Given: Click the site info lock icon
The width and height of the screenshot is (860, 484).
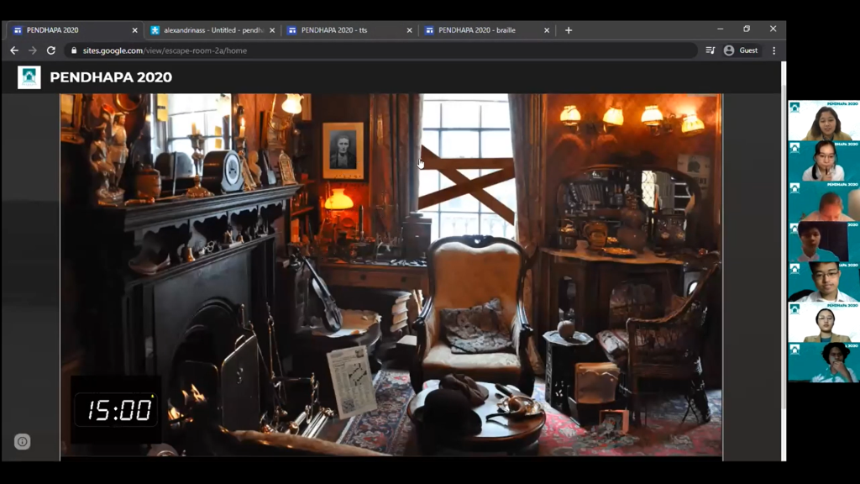Looking at the screenshot, I should click(x=74, y=50).
